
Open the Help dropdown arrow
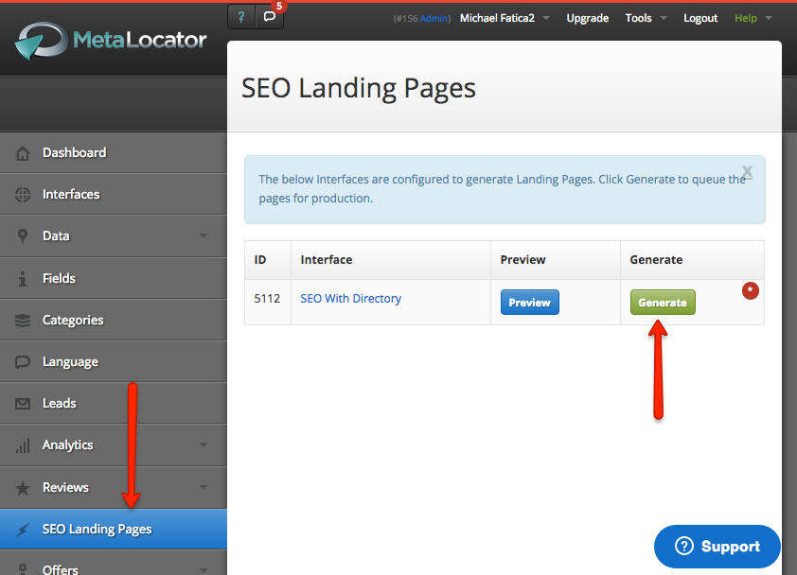point(769,18)
